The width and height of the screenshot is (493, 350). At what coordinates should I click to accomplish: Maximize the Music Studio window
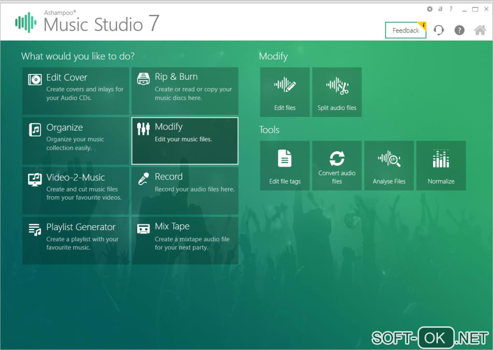[475, 10]
